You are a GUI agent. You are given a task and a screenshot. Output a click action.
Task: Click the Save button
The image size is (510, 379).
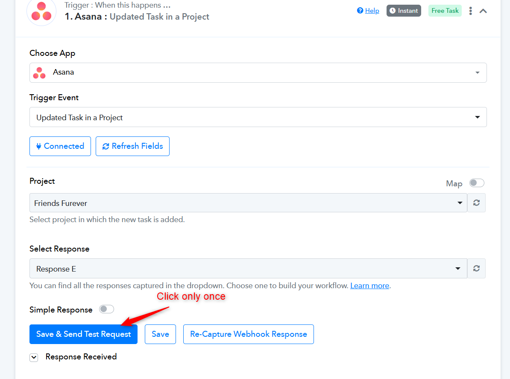point(160,334)
